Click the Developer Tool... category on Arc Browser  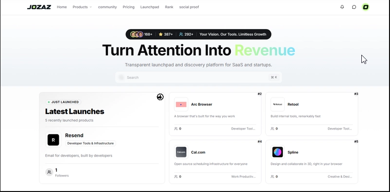click(243, 128)
